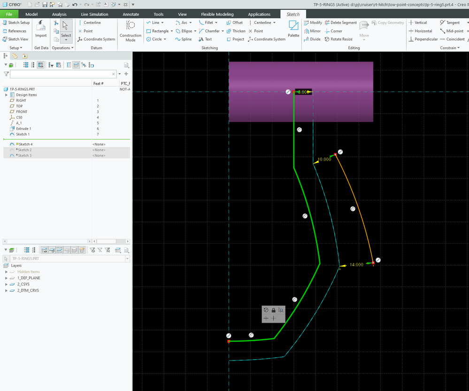Select the Spline sketch tool
Screen dimensions: 469x391
[183, 39]
